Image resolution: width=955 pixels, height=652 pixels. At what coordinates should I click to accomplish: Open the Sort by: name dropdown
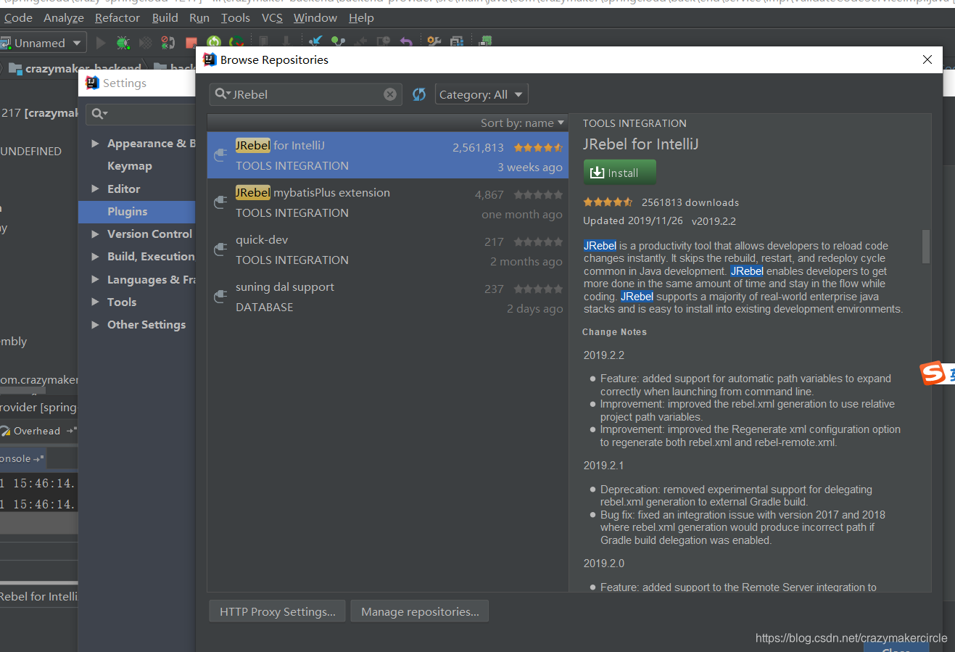[522, 123]
